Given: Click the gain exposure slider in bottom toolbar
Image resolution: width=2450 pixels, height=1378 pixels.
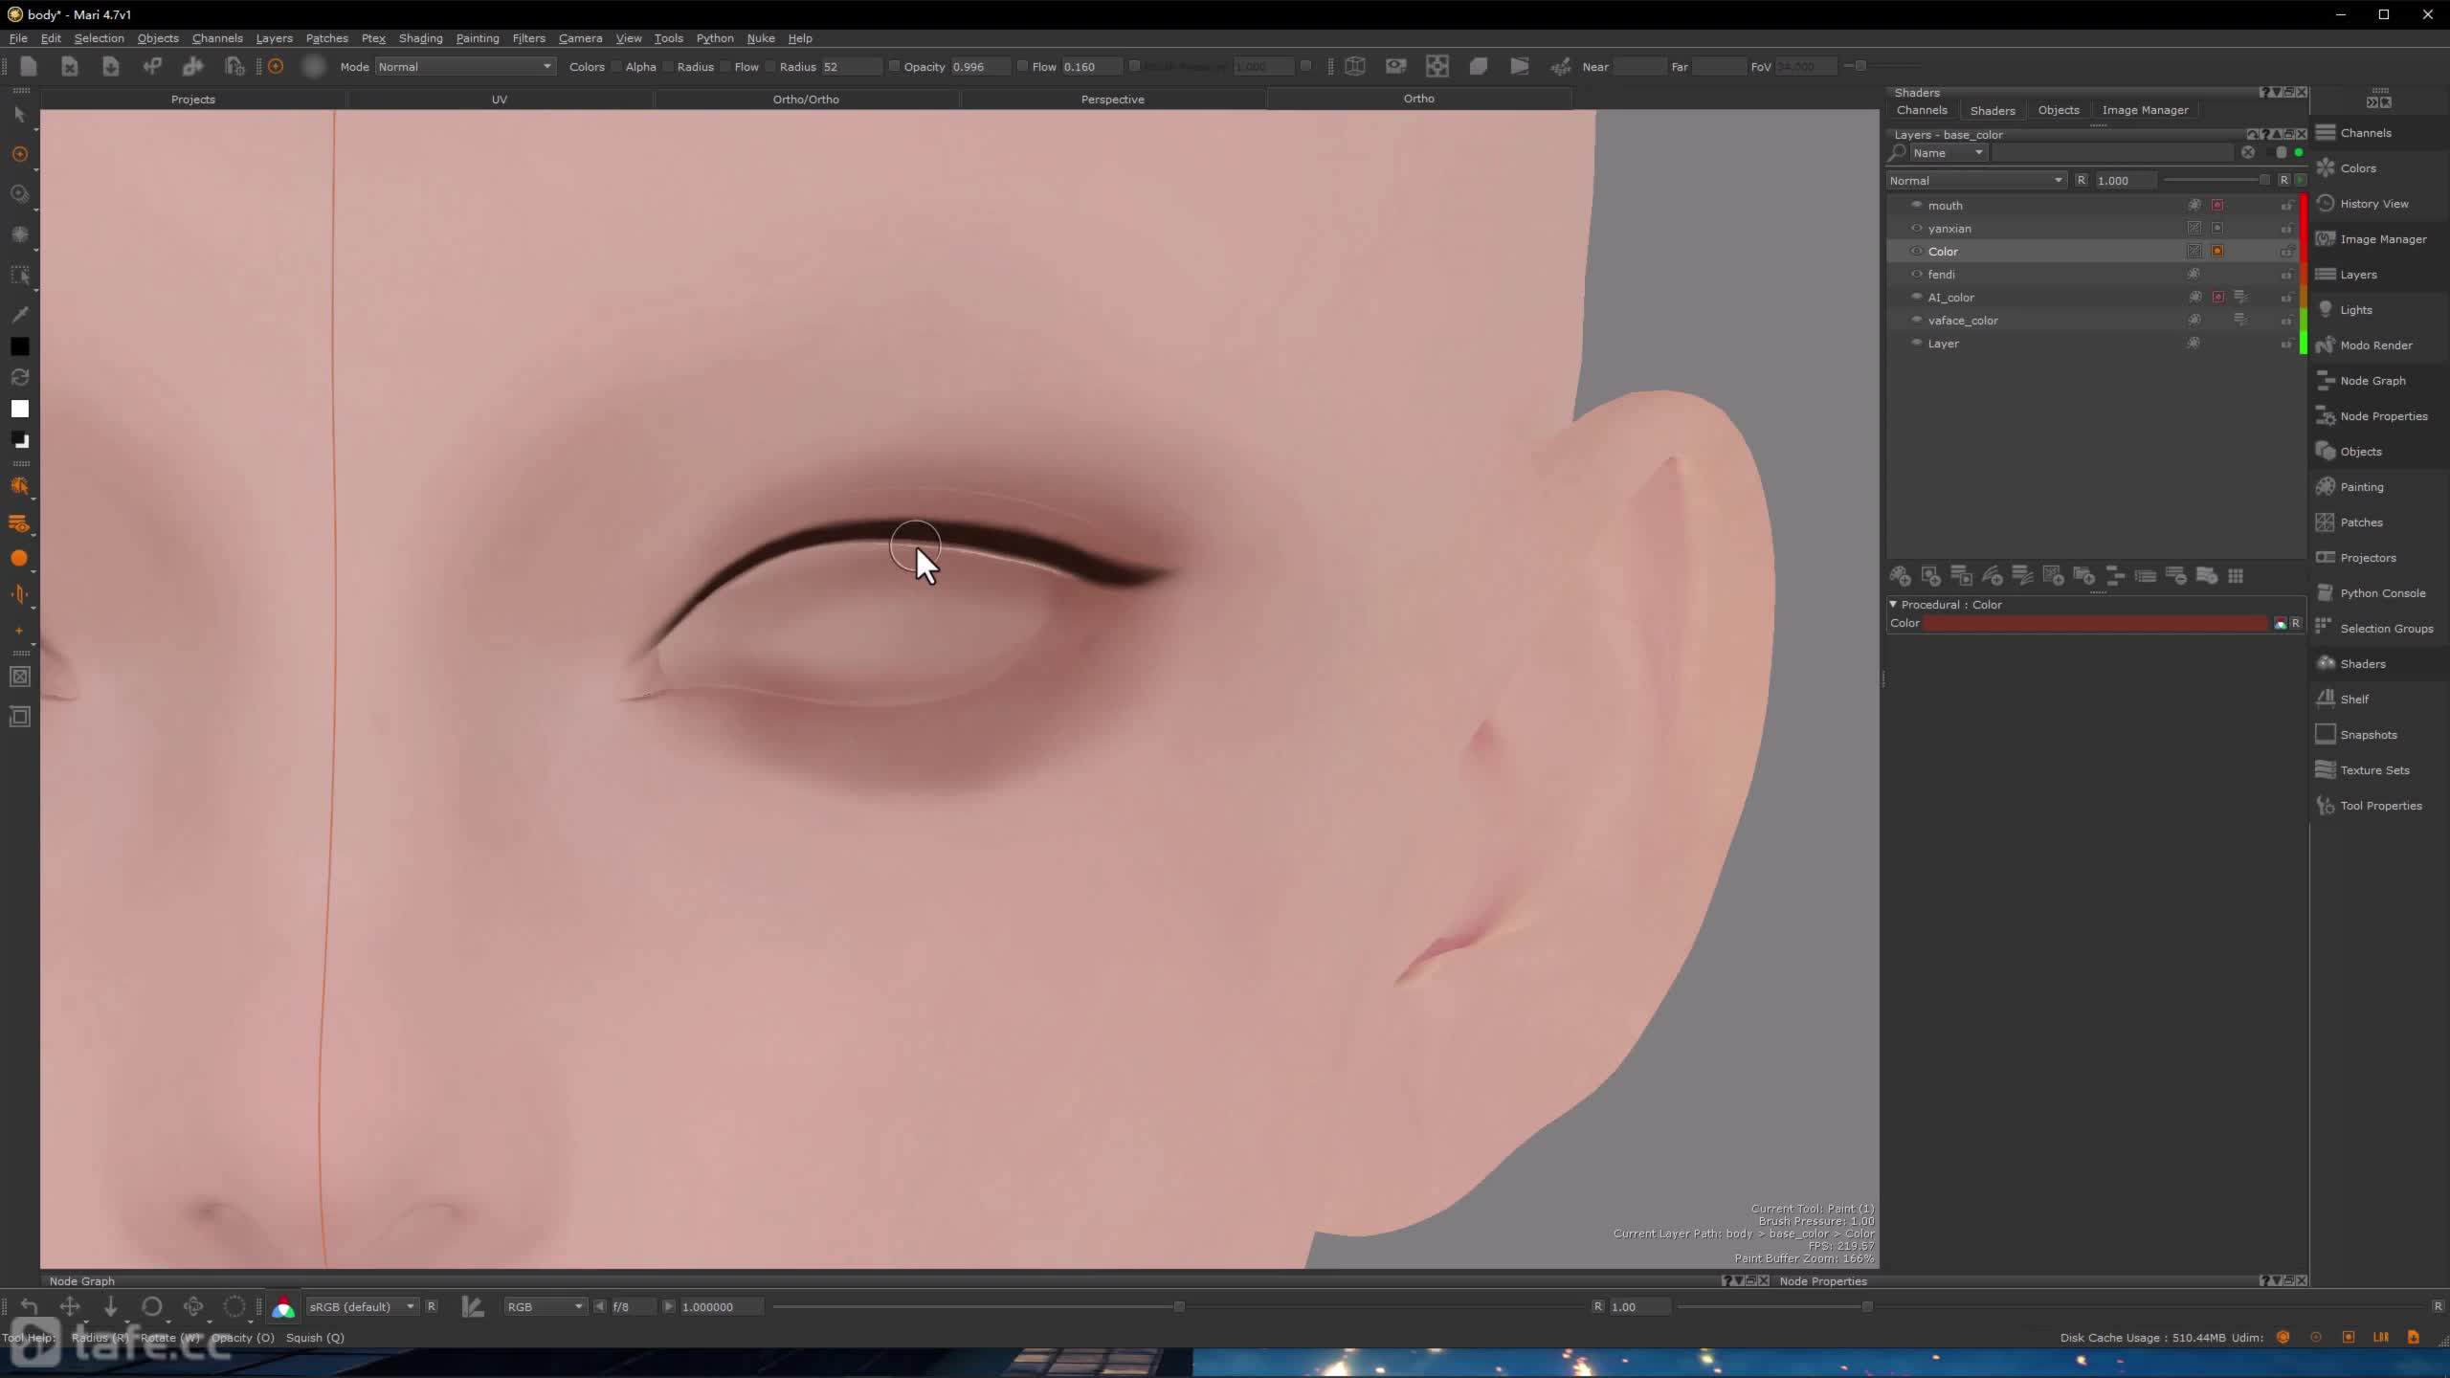Looking at the screenshot, I should 1179,1306.
